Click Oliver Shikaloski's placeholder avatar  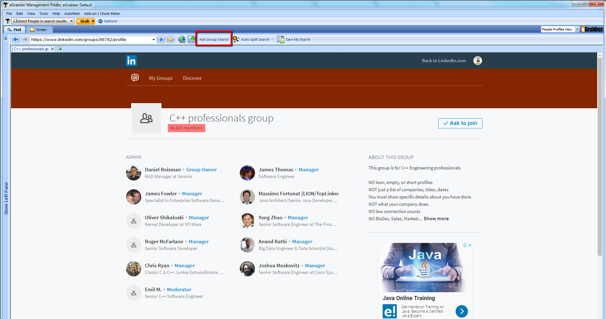pos(134,221)
